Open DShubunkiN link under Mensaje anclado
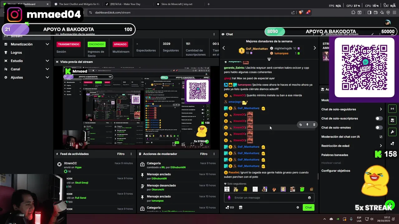 point(159,179)
